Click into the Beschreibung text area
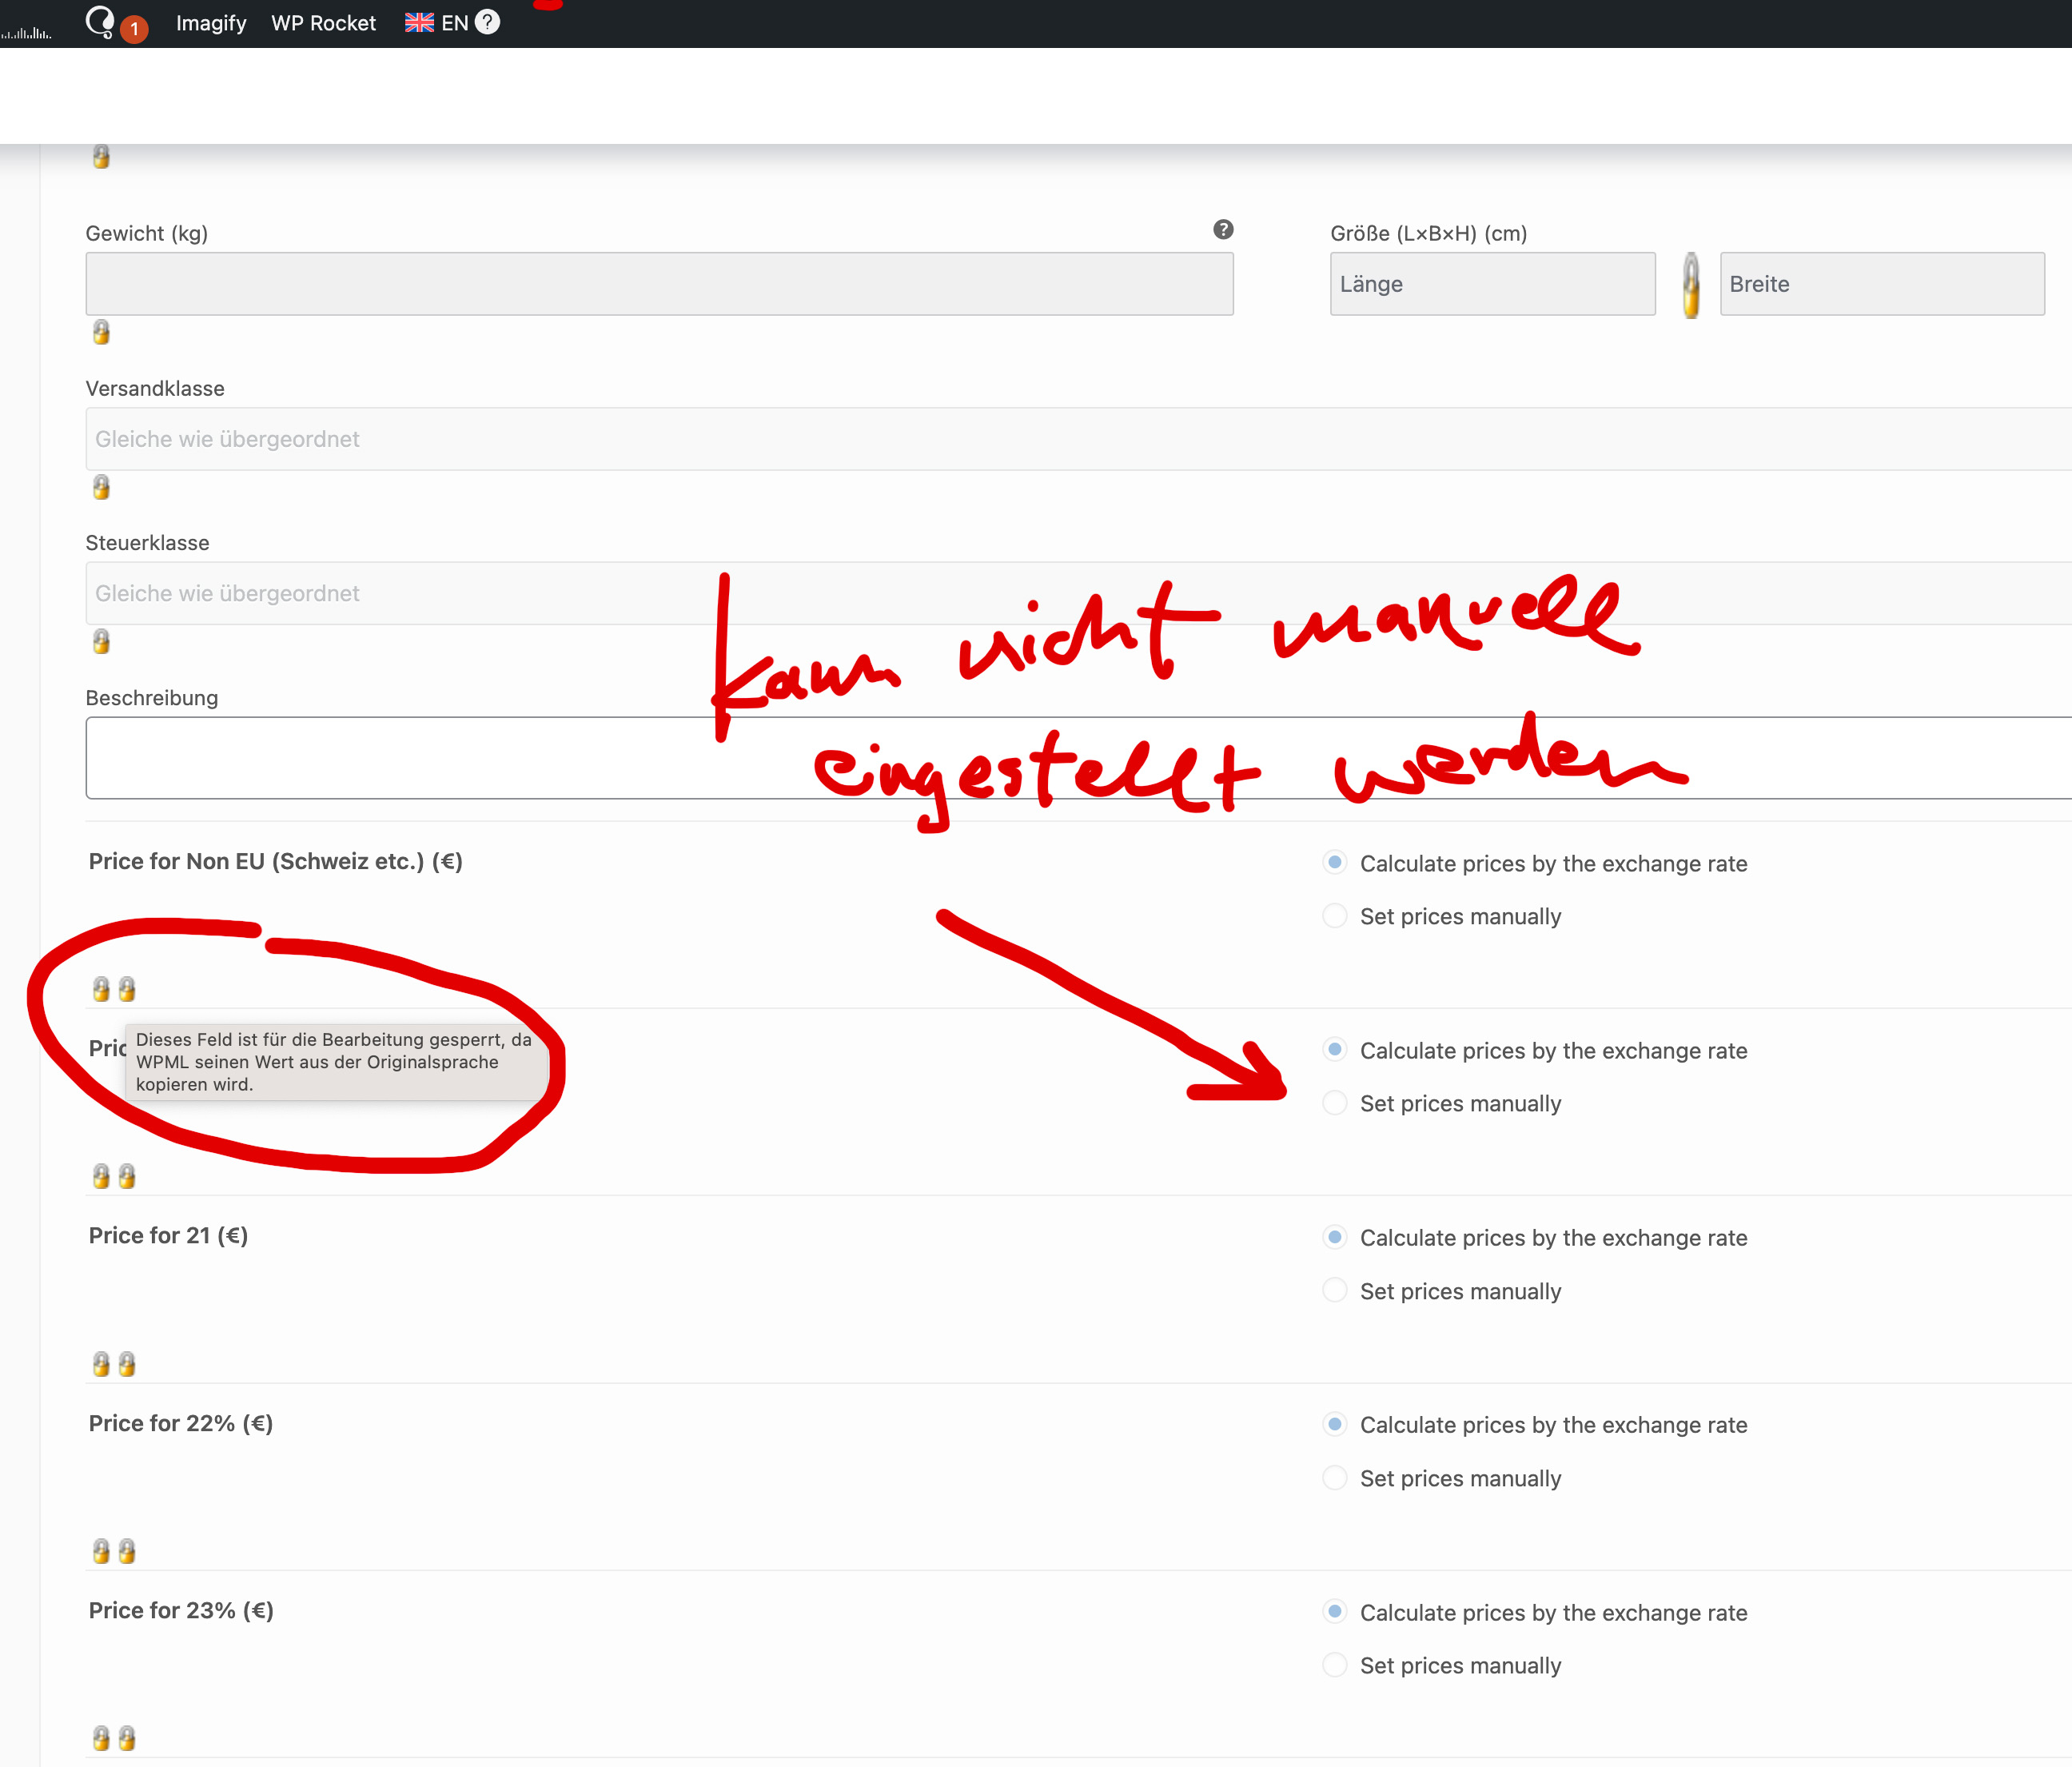This screenshot has height=1767, width=2072. [400, 757]
